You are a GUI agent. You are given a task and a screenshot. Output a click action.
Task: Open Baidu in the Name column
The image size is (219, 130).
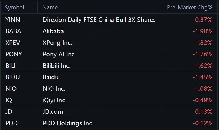[x=51, y=77]
